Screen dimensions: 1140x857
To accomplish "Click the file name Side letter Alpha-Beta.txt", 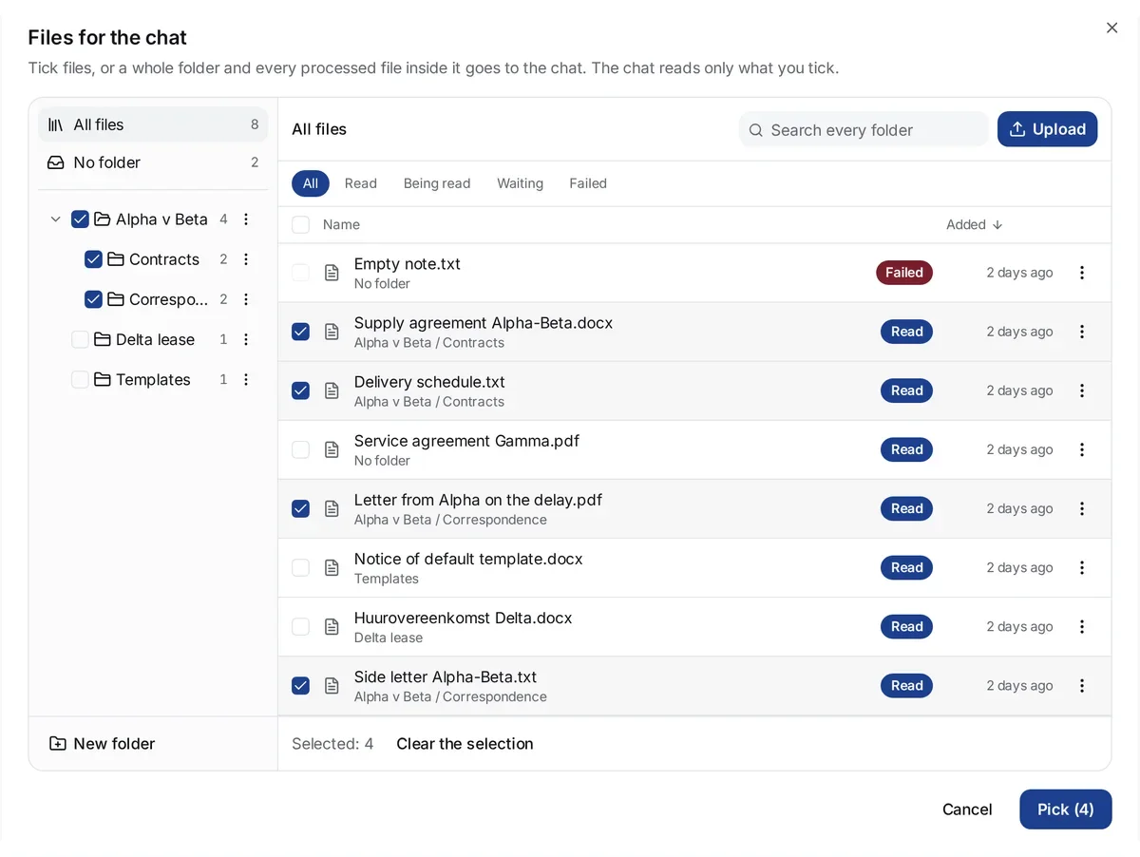I will tap(446, 676).
